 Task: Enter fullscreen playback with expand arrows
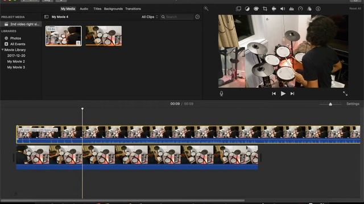345,93
